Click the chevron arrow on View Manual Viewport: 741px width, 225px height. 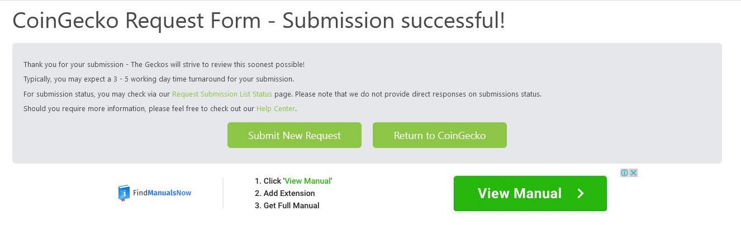click(x=581, y=194)
